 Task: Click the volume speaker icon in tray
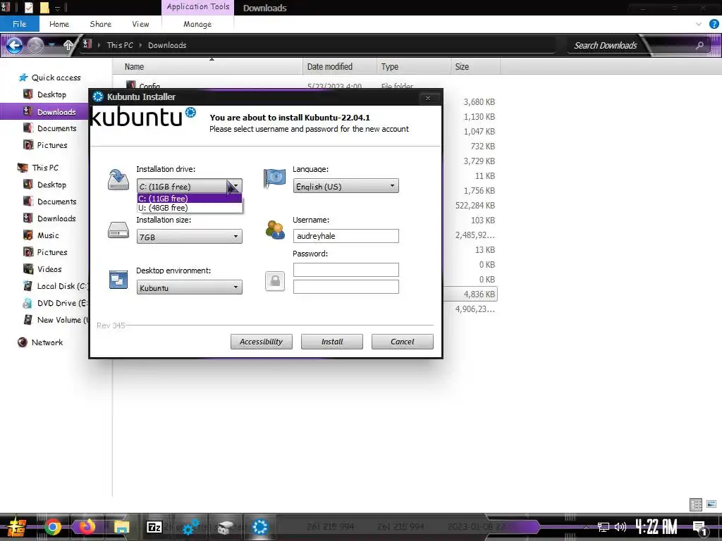pos(620,527)
